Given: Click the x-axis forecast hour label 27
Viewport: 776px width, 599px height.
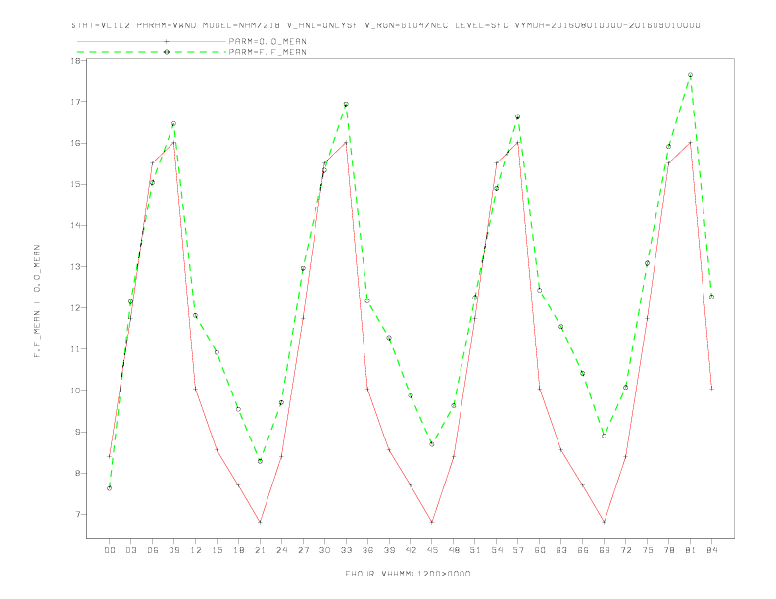Looking at the screenshot, I should 303,550.
